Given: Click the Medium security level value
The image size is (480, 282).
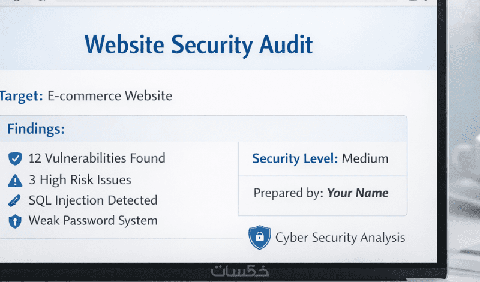Looking at the screenshot, I should click(365, 159).
